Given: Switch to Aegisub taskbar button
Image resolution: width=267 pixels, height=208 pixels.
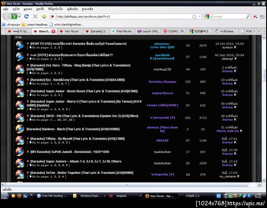Looking at the screenshot, I should pos(124,196).
